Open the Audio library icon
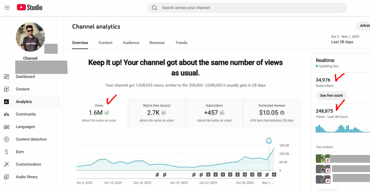Image resolution: width=370 pixels, height=191 pixels. (7, 177)
